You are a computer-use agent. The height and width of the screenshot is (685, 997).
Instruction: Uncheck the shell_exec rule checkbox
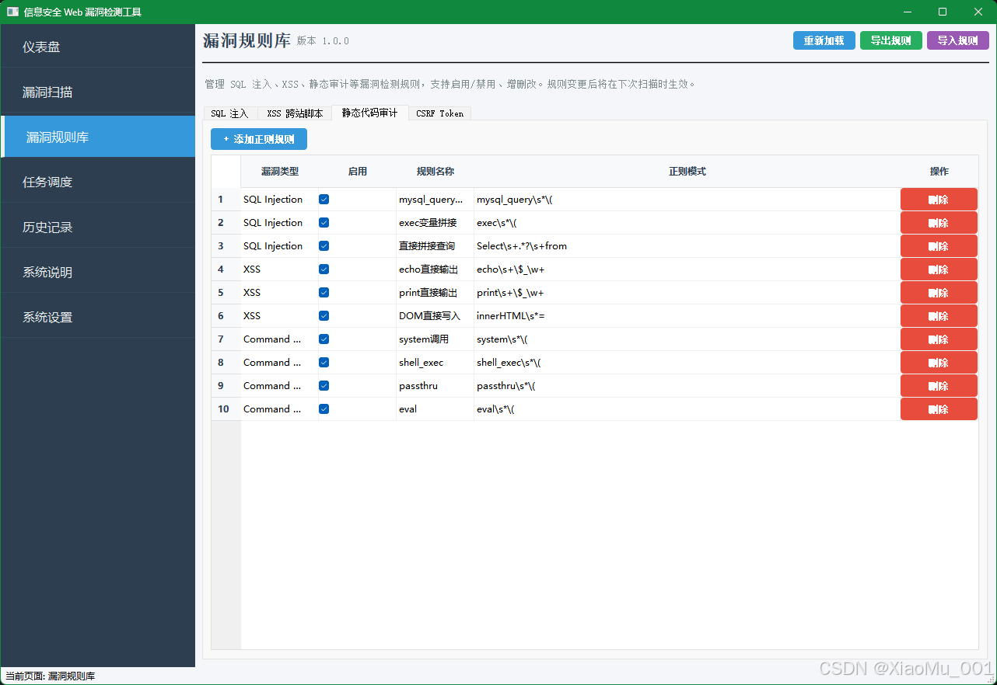coord(324,363)
